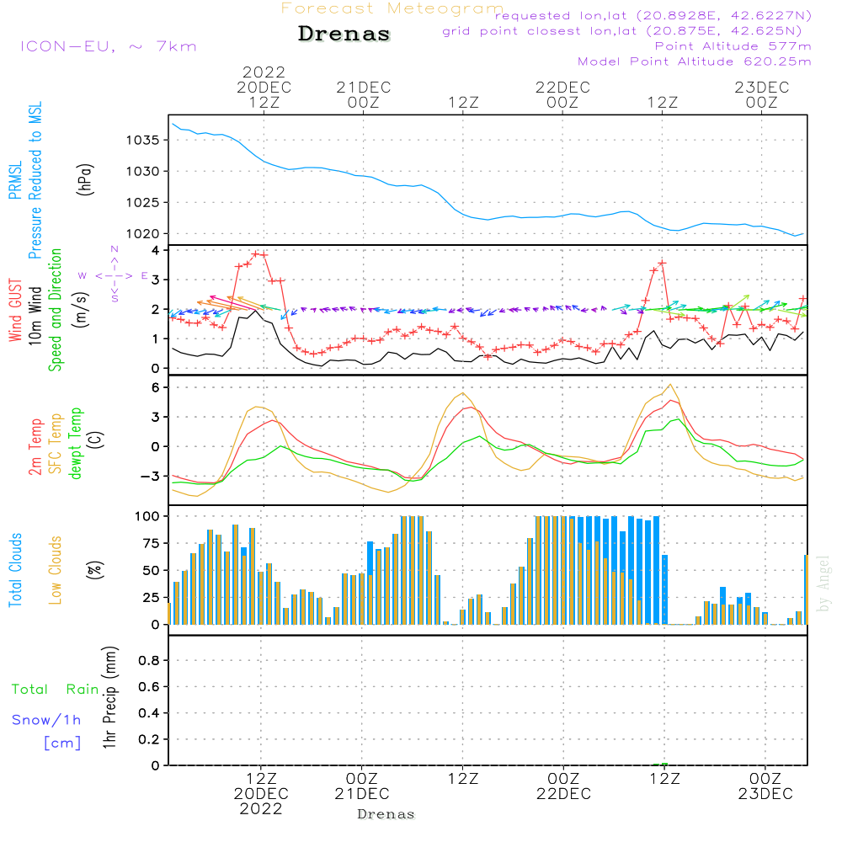
Task: Click the 'dewpt Temp' legend label
Action: tap(75, 443)
